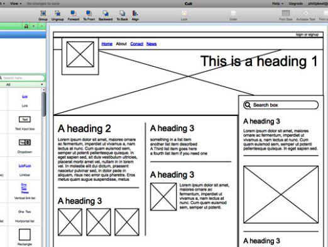Send the selection Backward in the toolbar

(106, 16)
